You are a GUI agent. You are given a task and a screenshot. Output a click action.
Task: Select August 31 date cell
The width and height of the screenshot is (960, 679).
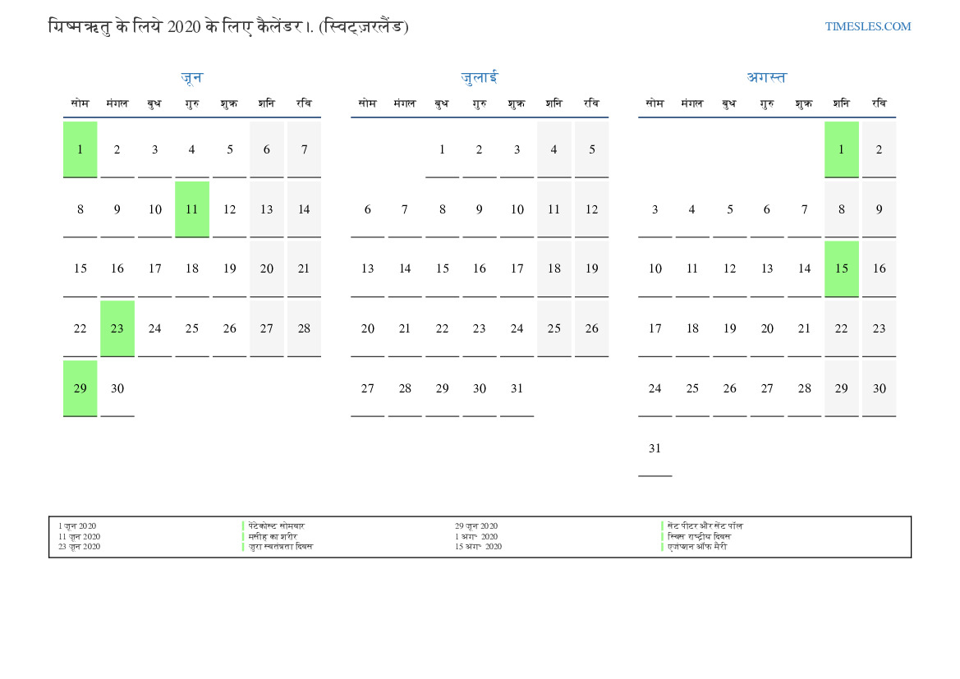click(x=655, y=448)
